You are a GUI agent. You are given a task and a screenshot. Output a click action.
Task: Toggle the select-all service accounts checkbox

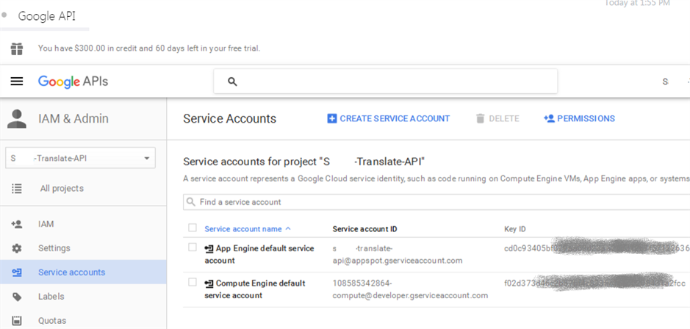pyautogui.click(x=193, y=228)
